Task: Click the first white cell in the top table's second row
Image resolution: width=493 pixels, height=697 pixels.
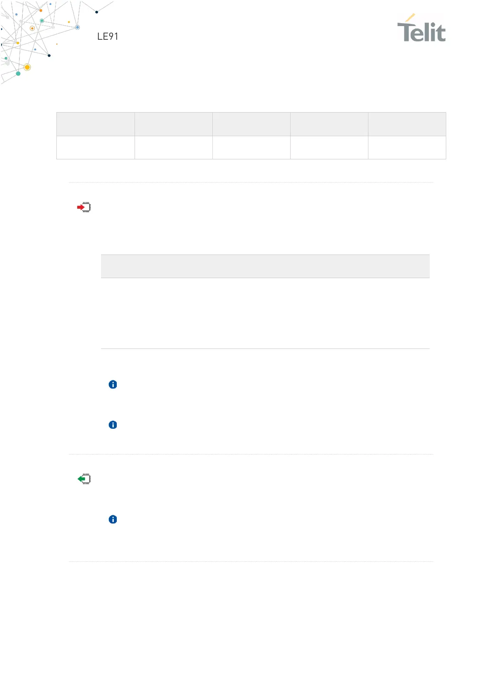Action: point(96,148)
